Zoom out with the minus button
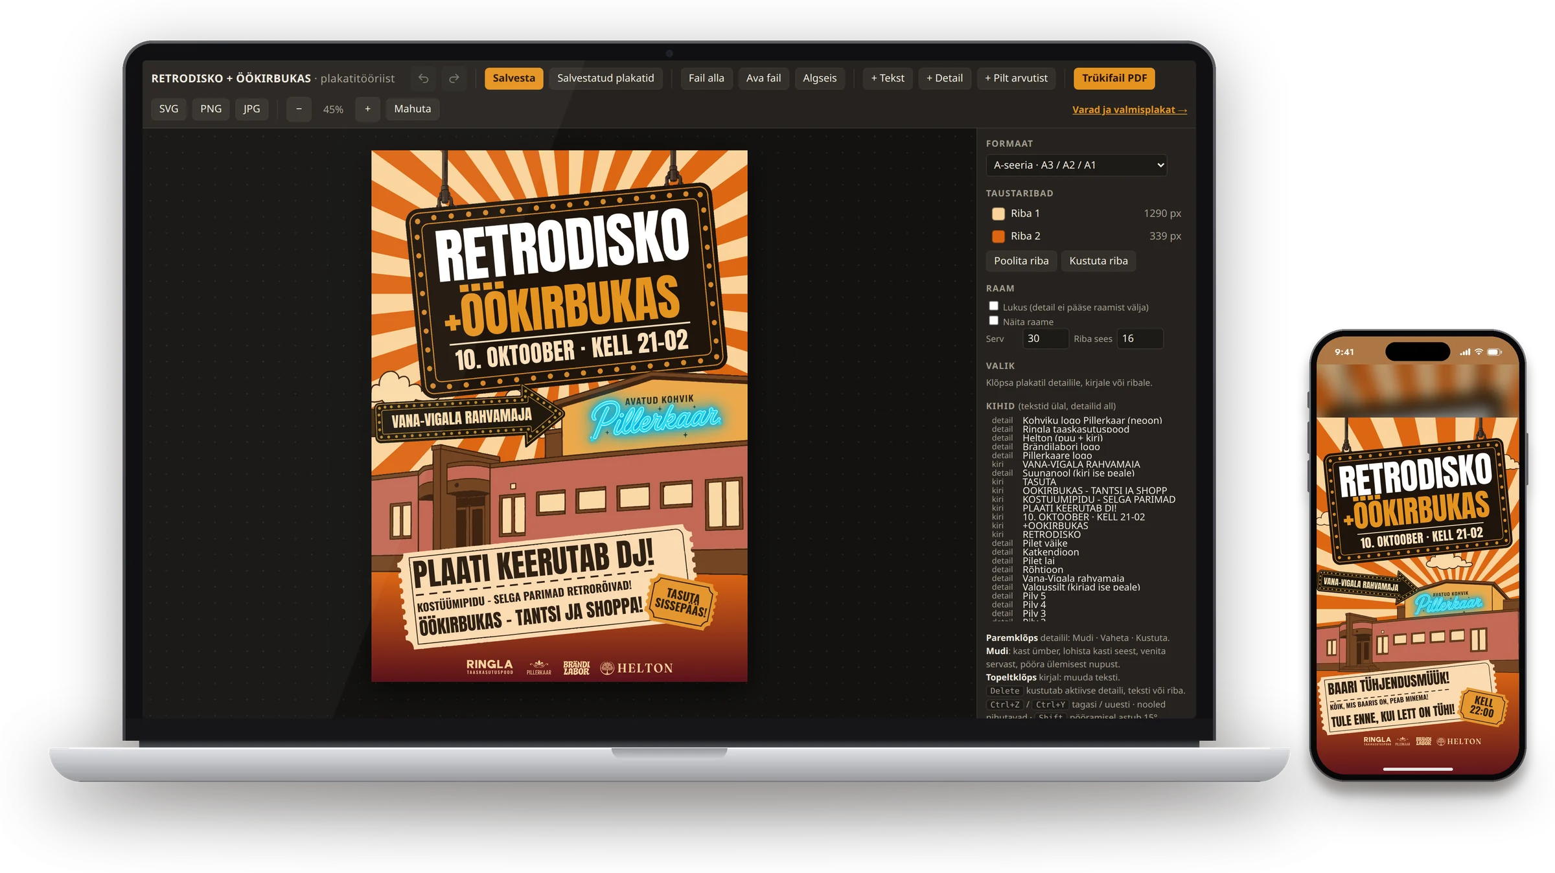Screen dimensions: 1555x873 (299, 109)
